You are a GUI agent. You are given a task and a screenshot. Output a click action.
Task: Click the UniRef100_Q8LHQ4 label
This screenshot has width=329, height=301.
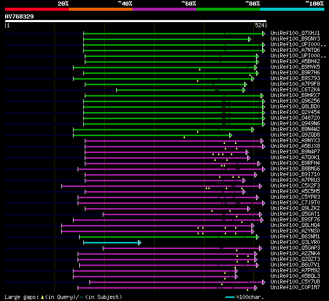pyautogui.click(x=295, y=225)
